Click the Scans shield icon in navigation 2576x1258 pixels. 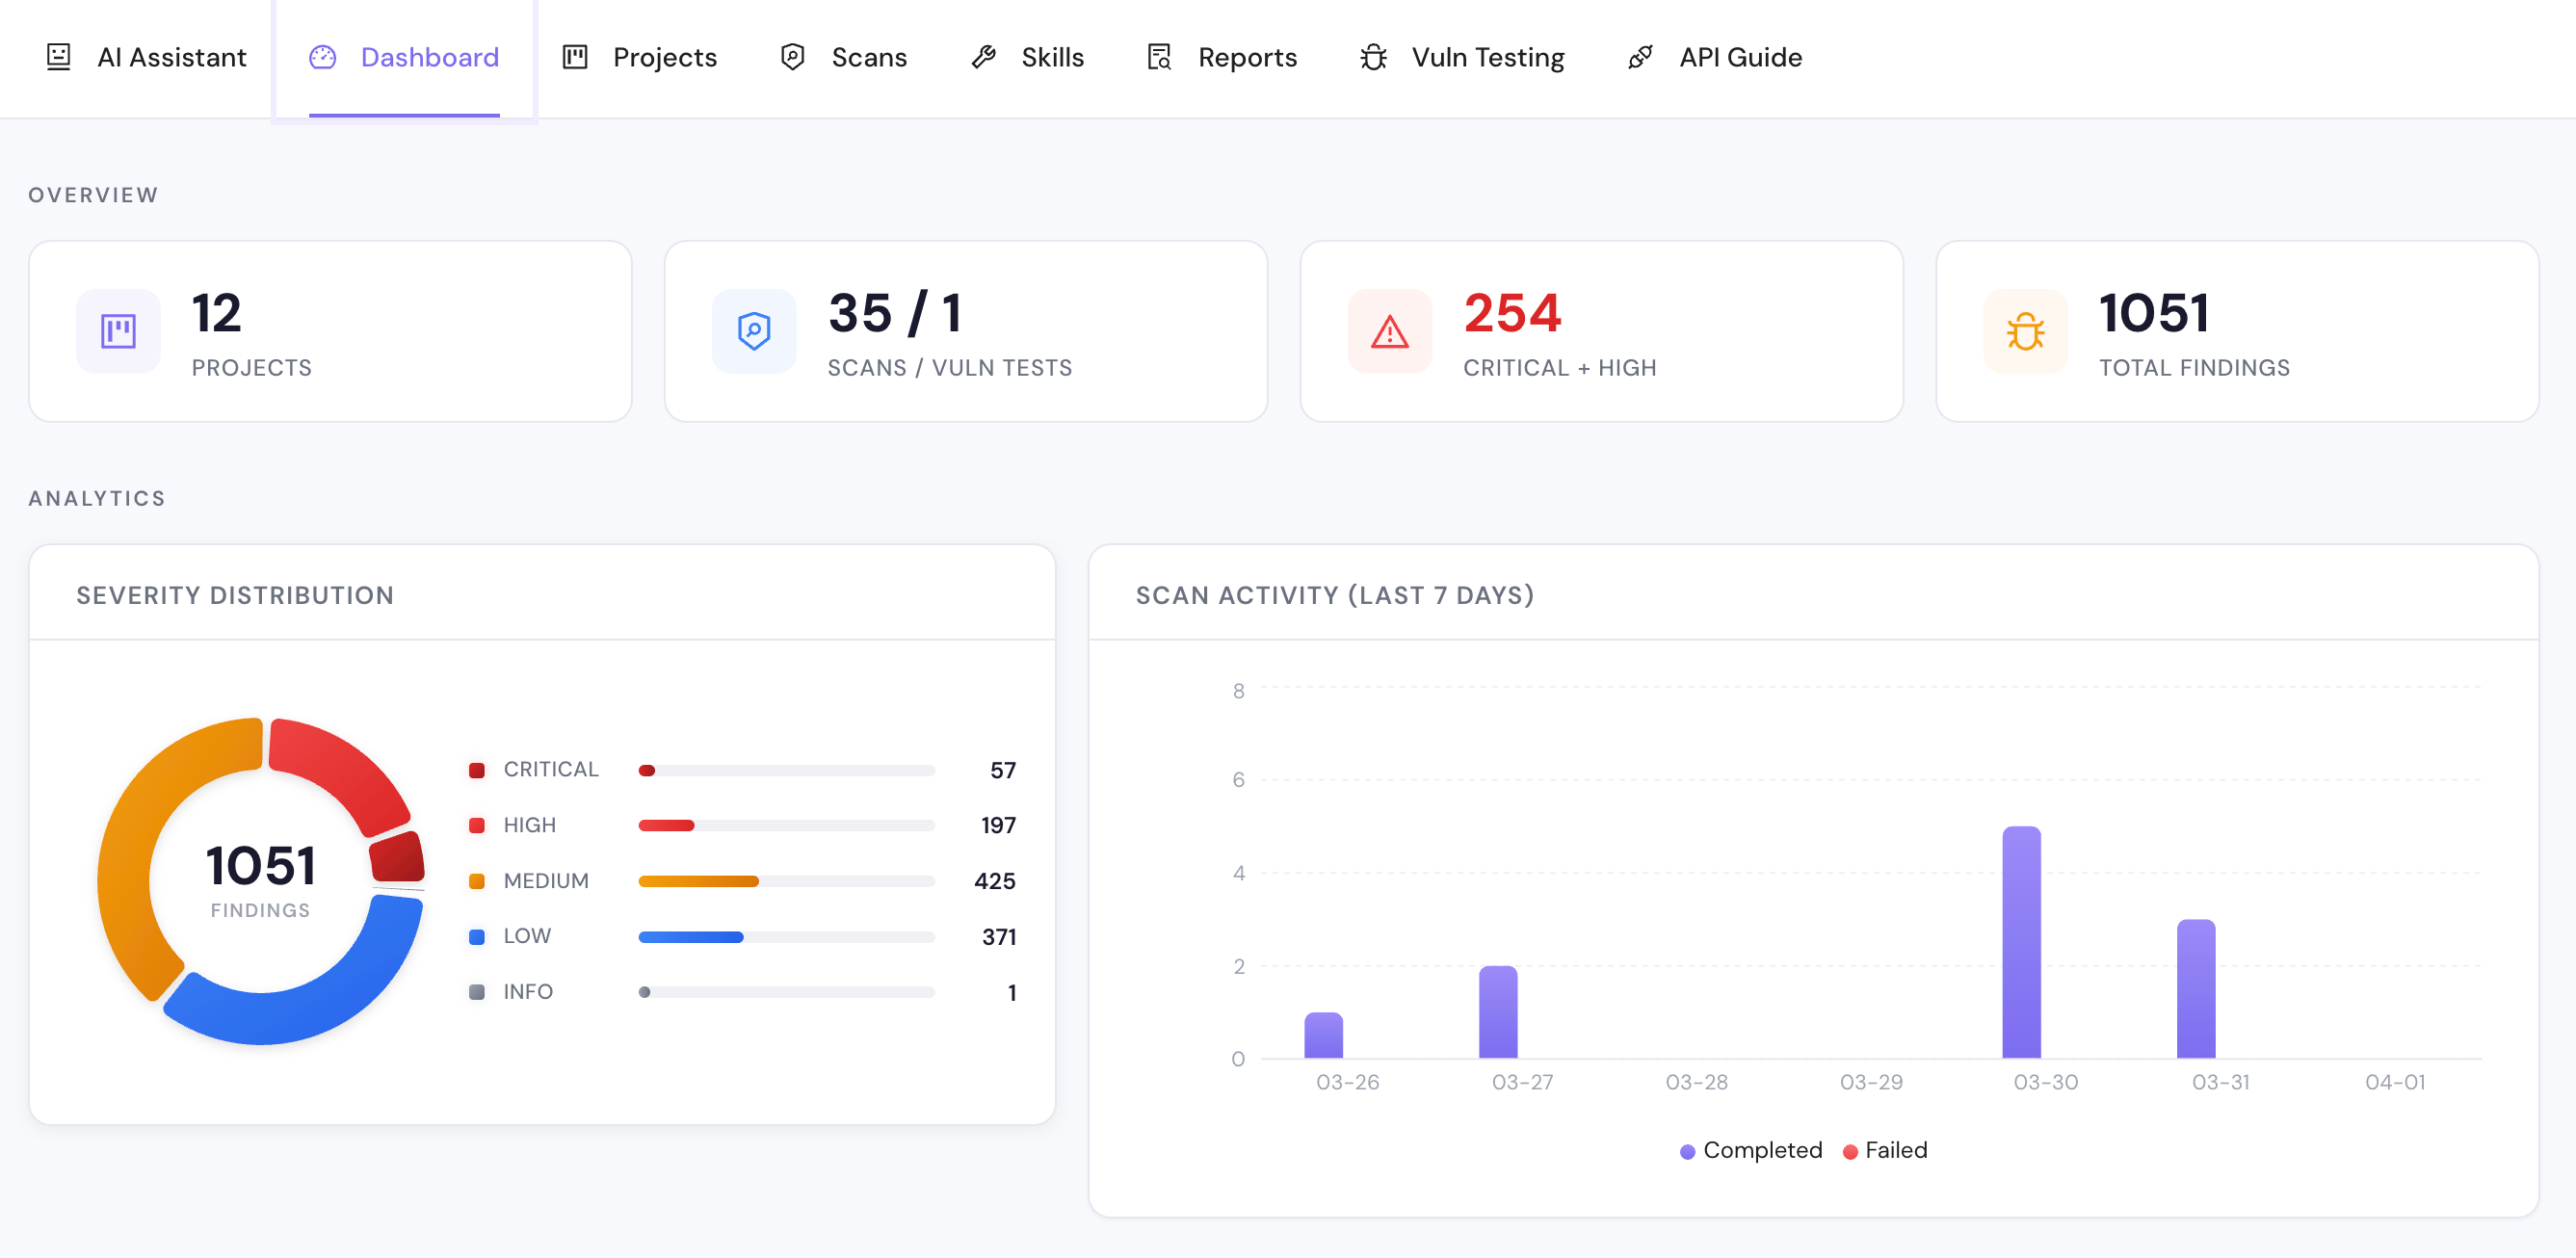792,57
